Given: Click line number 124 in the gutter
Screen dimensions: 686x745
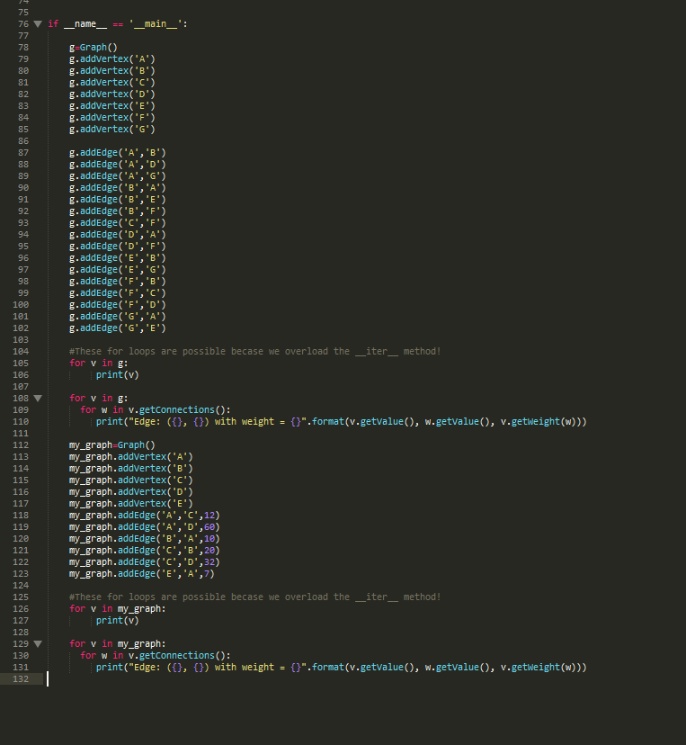Looking at the screenshot, I should coord(21,586).
